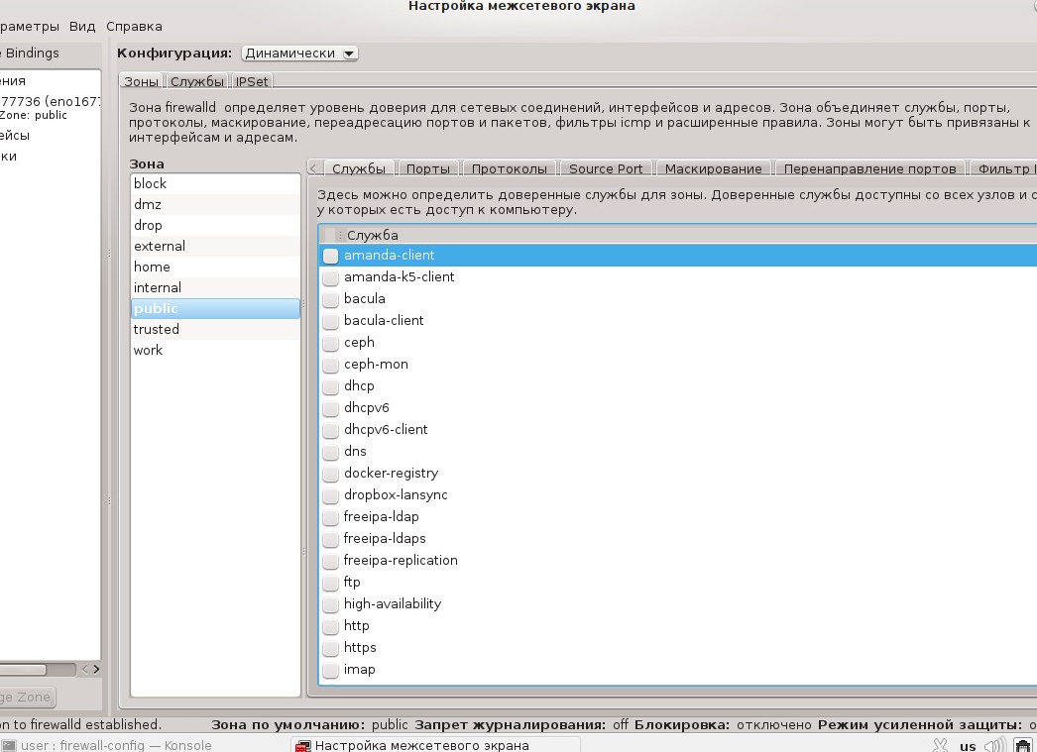Screen dimensions: 1037x752
Task: Switch to the top-level Зоны tab
Action: tap(142, 81)
